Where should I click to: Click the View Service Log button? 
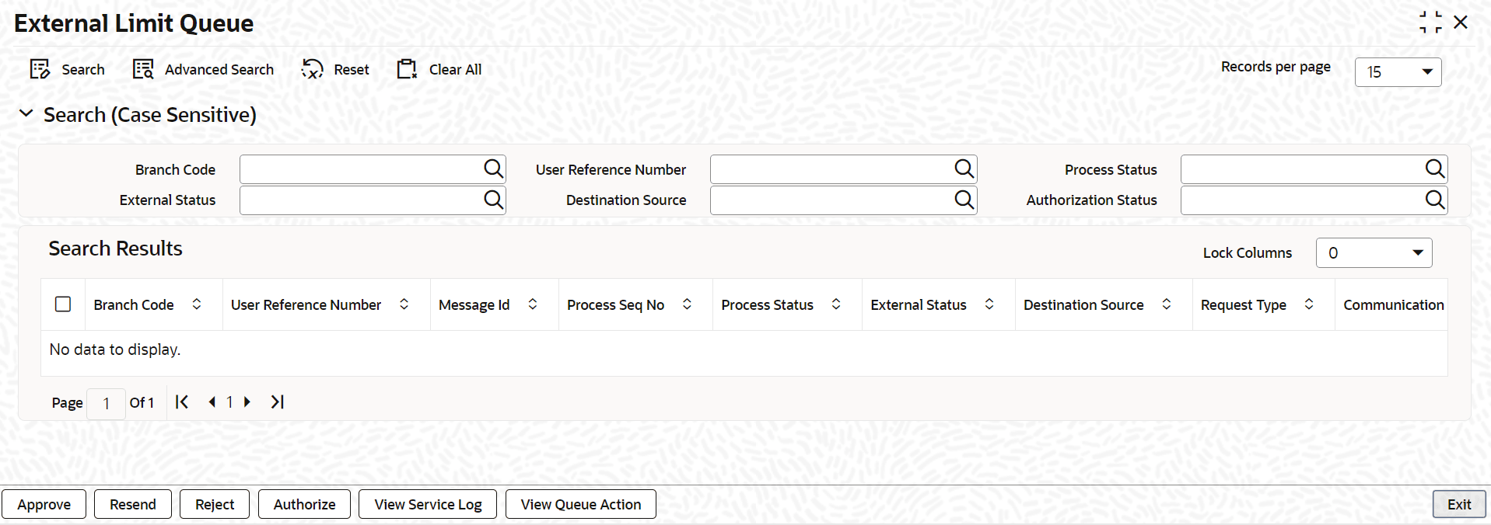click(x=427, y=504)
